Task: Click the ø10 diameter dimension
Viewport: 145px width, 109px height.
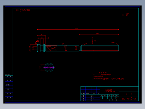Action: 32,48
